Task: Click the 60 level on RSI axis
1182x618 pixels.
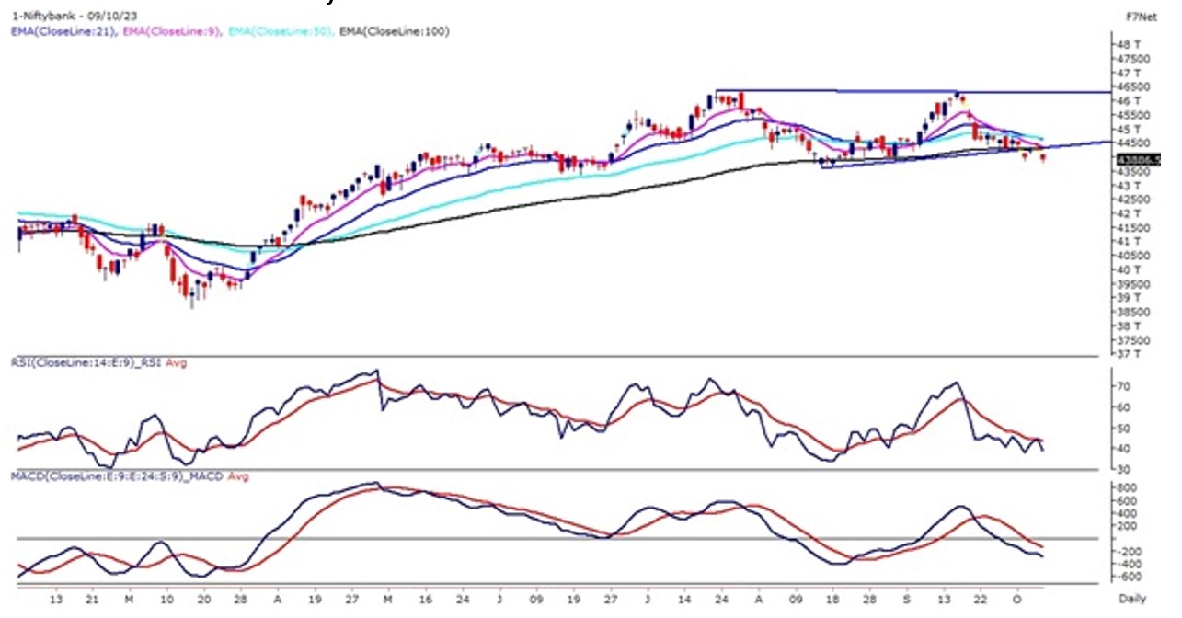Action: pos(1124,407)
